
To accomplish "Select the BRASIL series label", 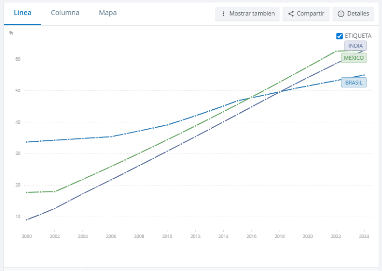I will coord(354,83).
